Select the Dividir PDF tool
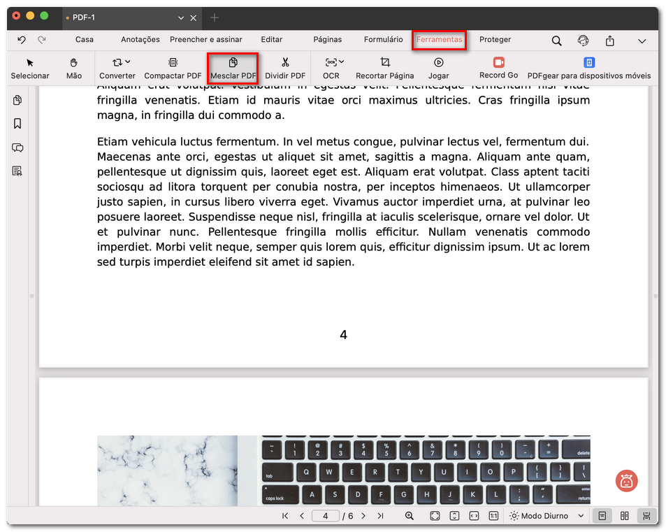This screenshot has width=666, height=532. click(285, 67)
